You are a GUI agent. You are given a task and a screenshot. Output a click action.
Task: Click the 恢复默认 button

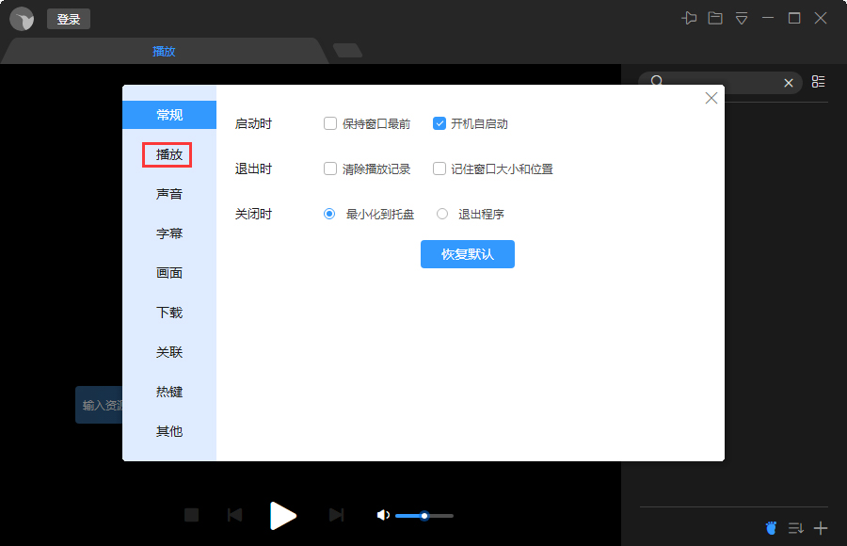468,254
